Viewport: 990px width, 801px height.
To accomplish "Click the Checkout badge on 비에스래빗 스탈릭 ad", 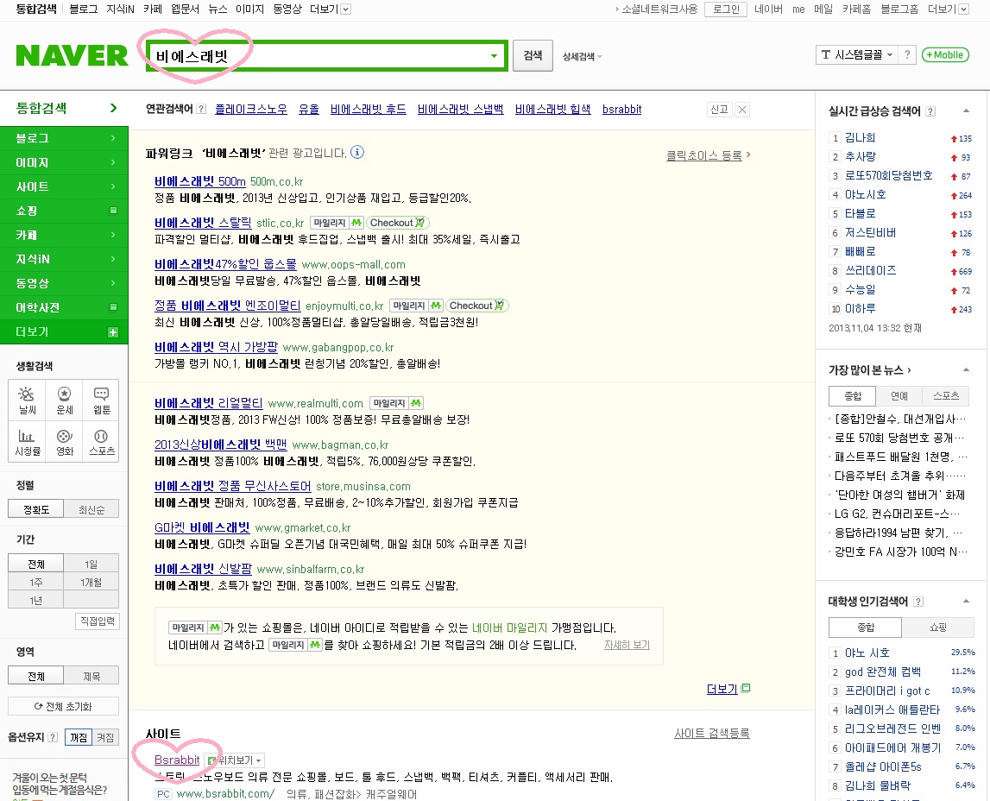I will (398, 223).
